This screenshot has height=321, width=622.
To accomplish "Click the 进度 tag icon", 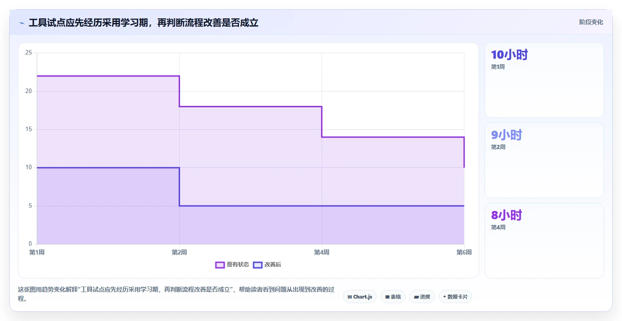I will click(416, 297).
